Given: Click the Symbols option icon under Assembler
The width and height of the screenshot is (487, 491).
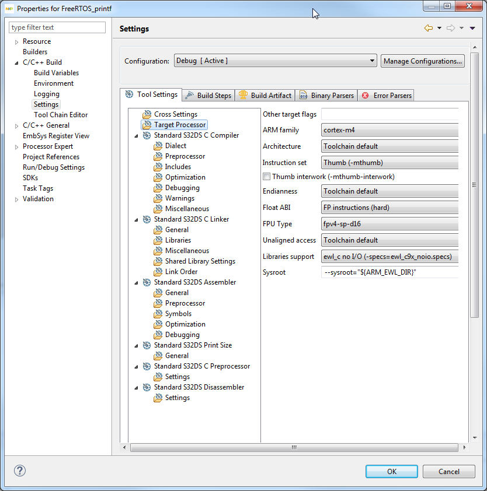Looking at the screenshot, I should coord(158,314).
